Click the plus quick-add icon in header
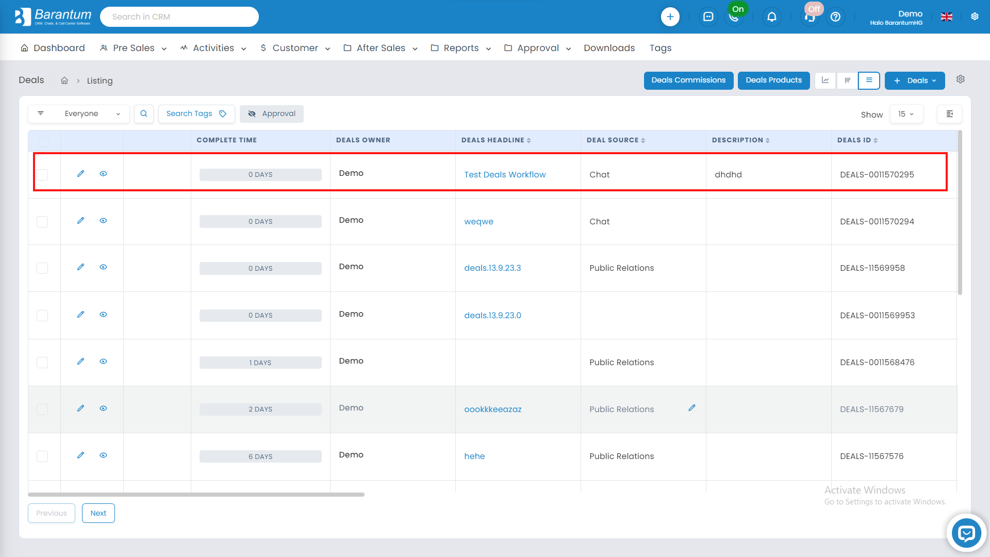The height and width of the screenshot is (557, 990). coord(670,17)
